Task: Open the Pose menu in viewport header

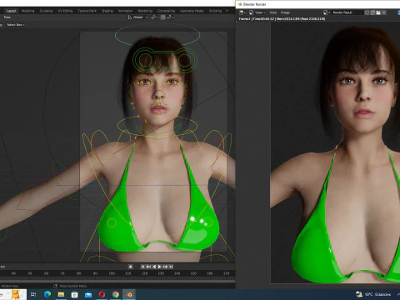Action: click(7, 17)
